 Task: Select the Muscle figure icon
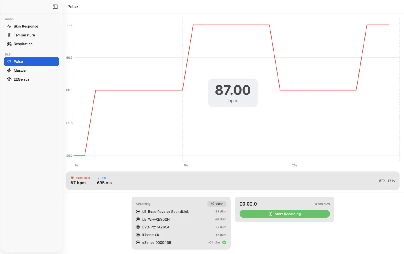pos(9,70)
